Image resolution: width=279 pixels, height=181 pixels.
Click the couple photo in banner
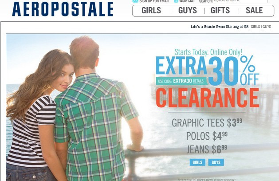tap(75, 109)
